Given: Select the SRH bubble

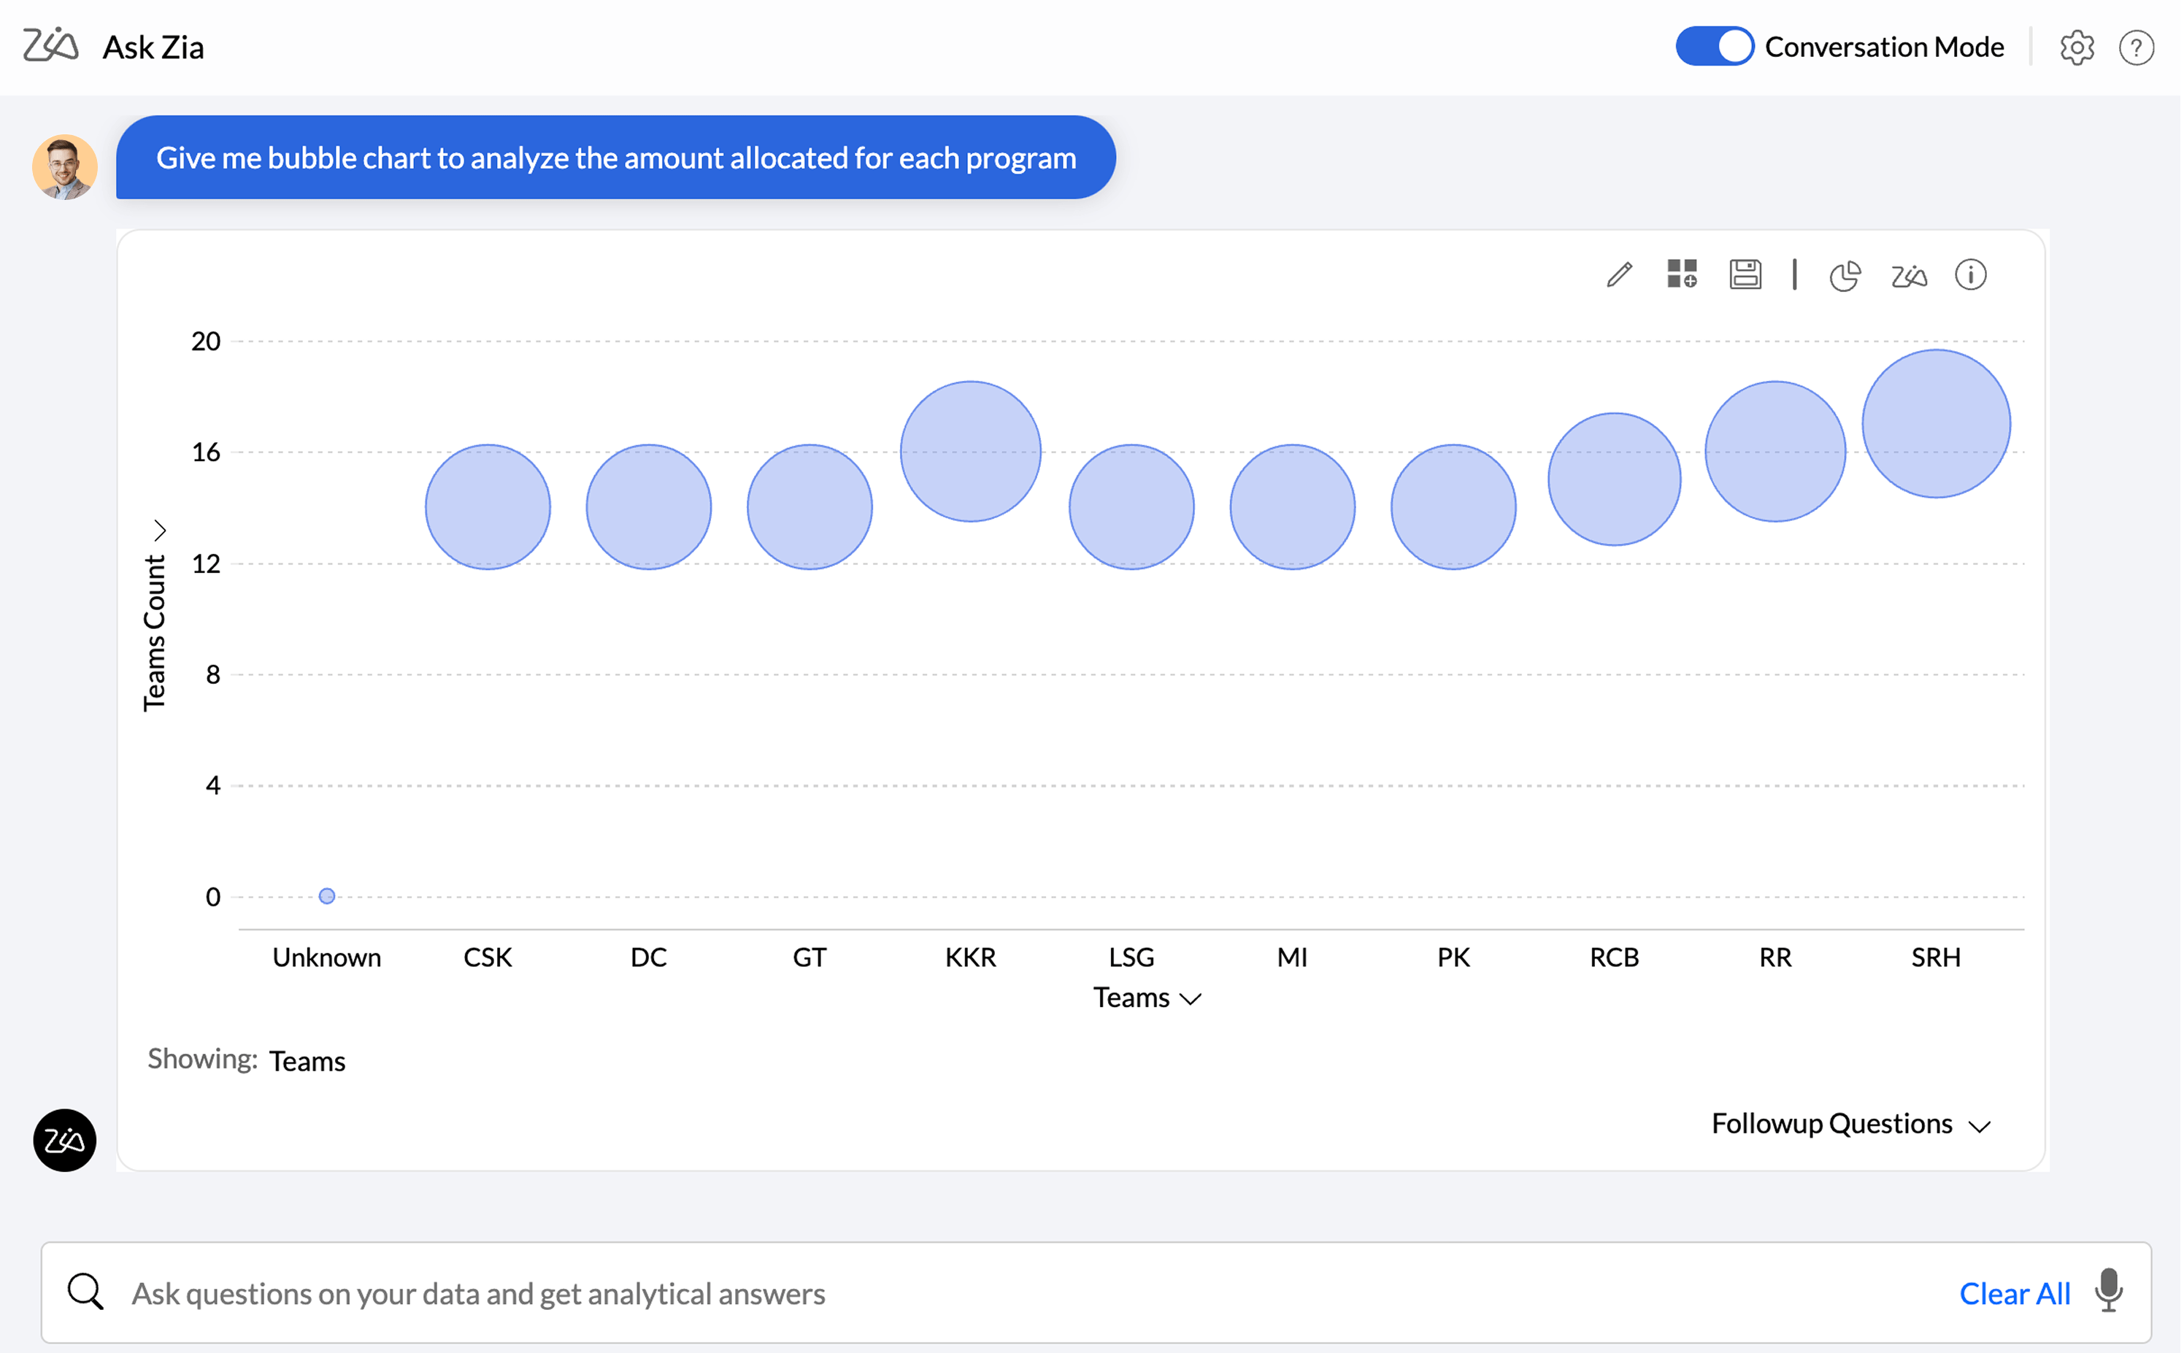Looking at the screenshot, I should 1936,423.
